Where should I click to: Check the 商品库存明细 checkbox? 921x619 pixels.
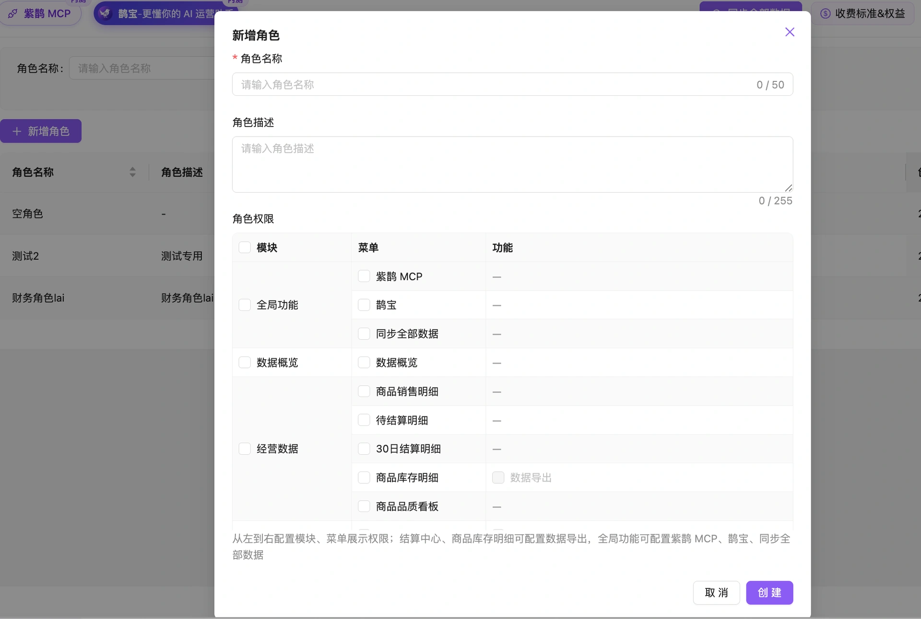click(364, 478)
